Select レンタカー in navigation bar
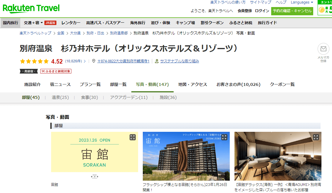 [x=71, y=23]
